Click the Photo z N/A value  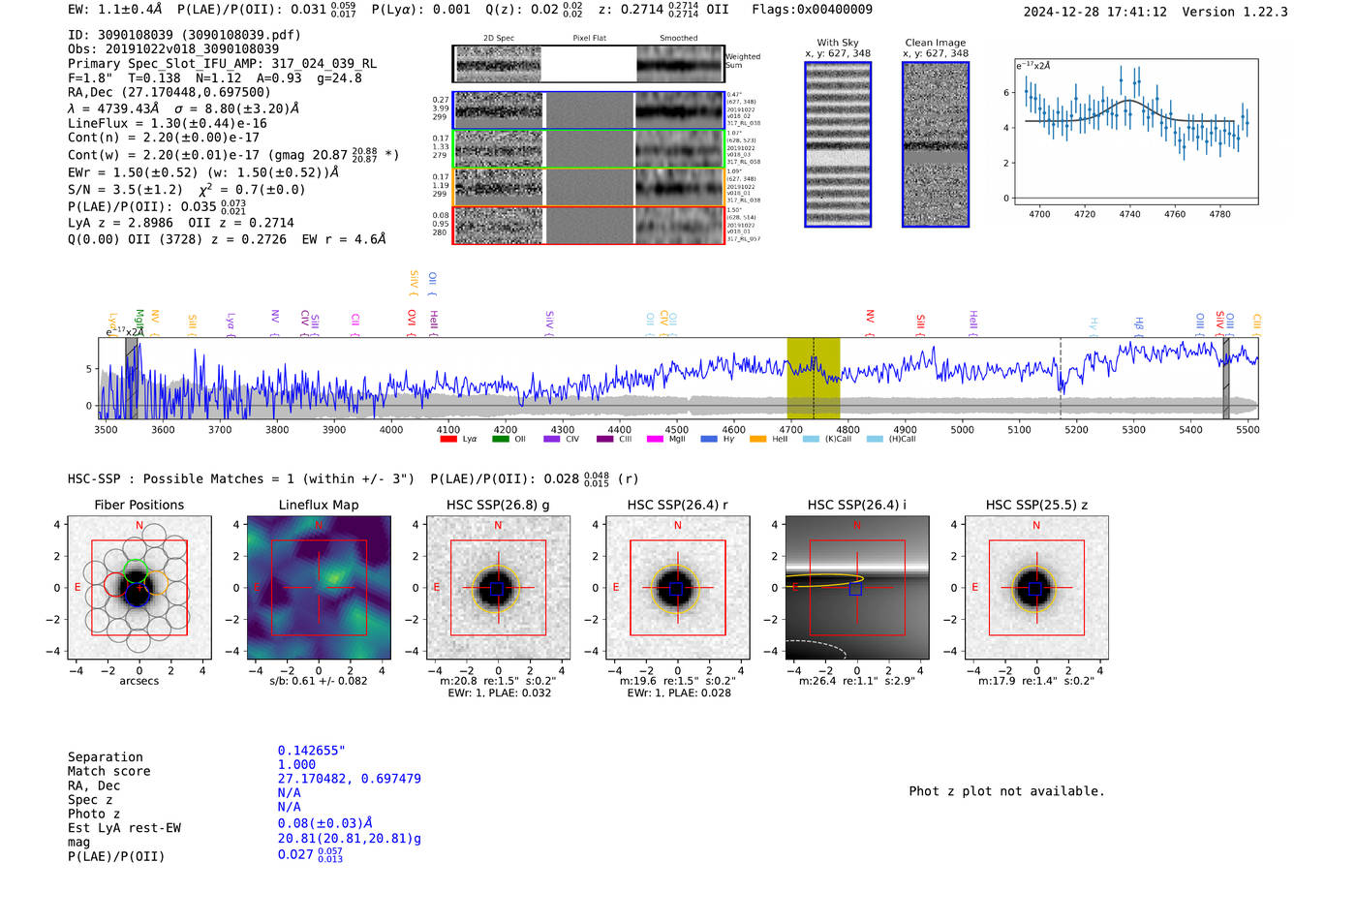[290, 807]
